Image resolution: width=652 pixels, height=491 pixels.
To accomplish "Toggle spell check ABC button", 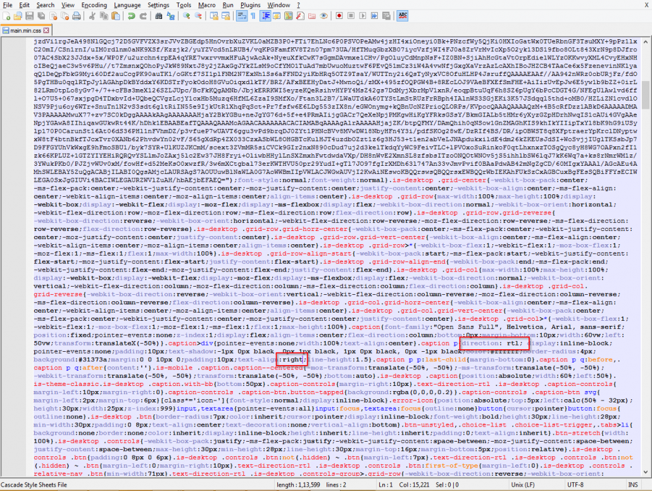I will coord(403,15).
